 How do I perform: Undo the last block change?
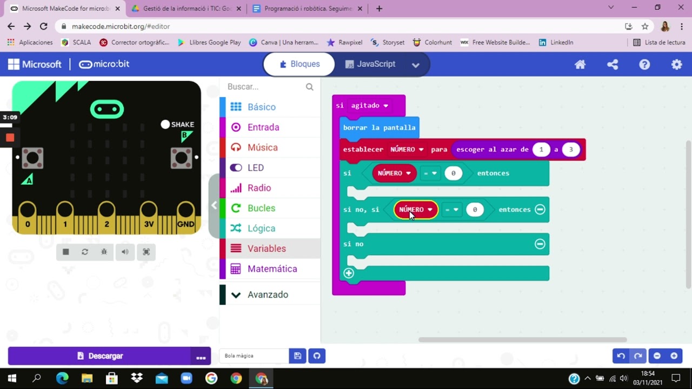(621, 356)
